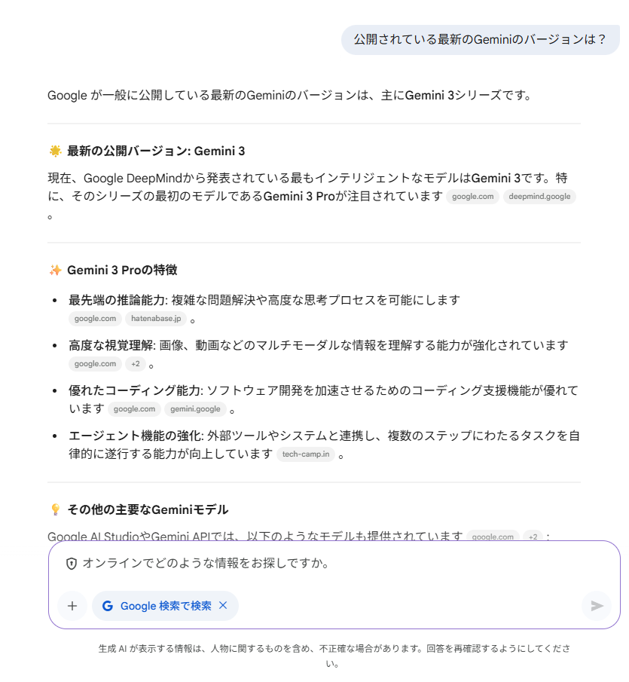Open google.com chip left of deepmind.google

472,197
